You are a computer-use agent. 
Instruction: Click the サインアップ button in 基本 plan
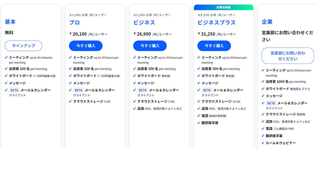click(23, 46)
